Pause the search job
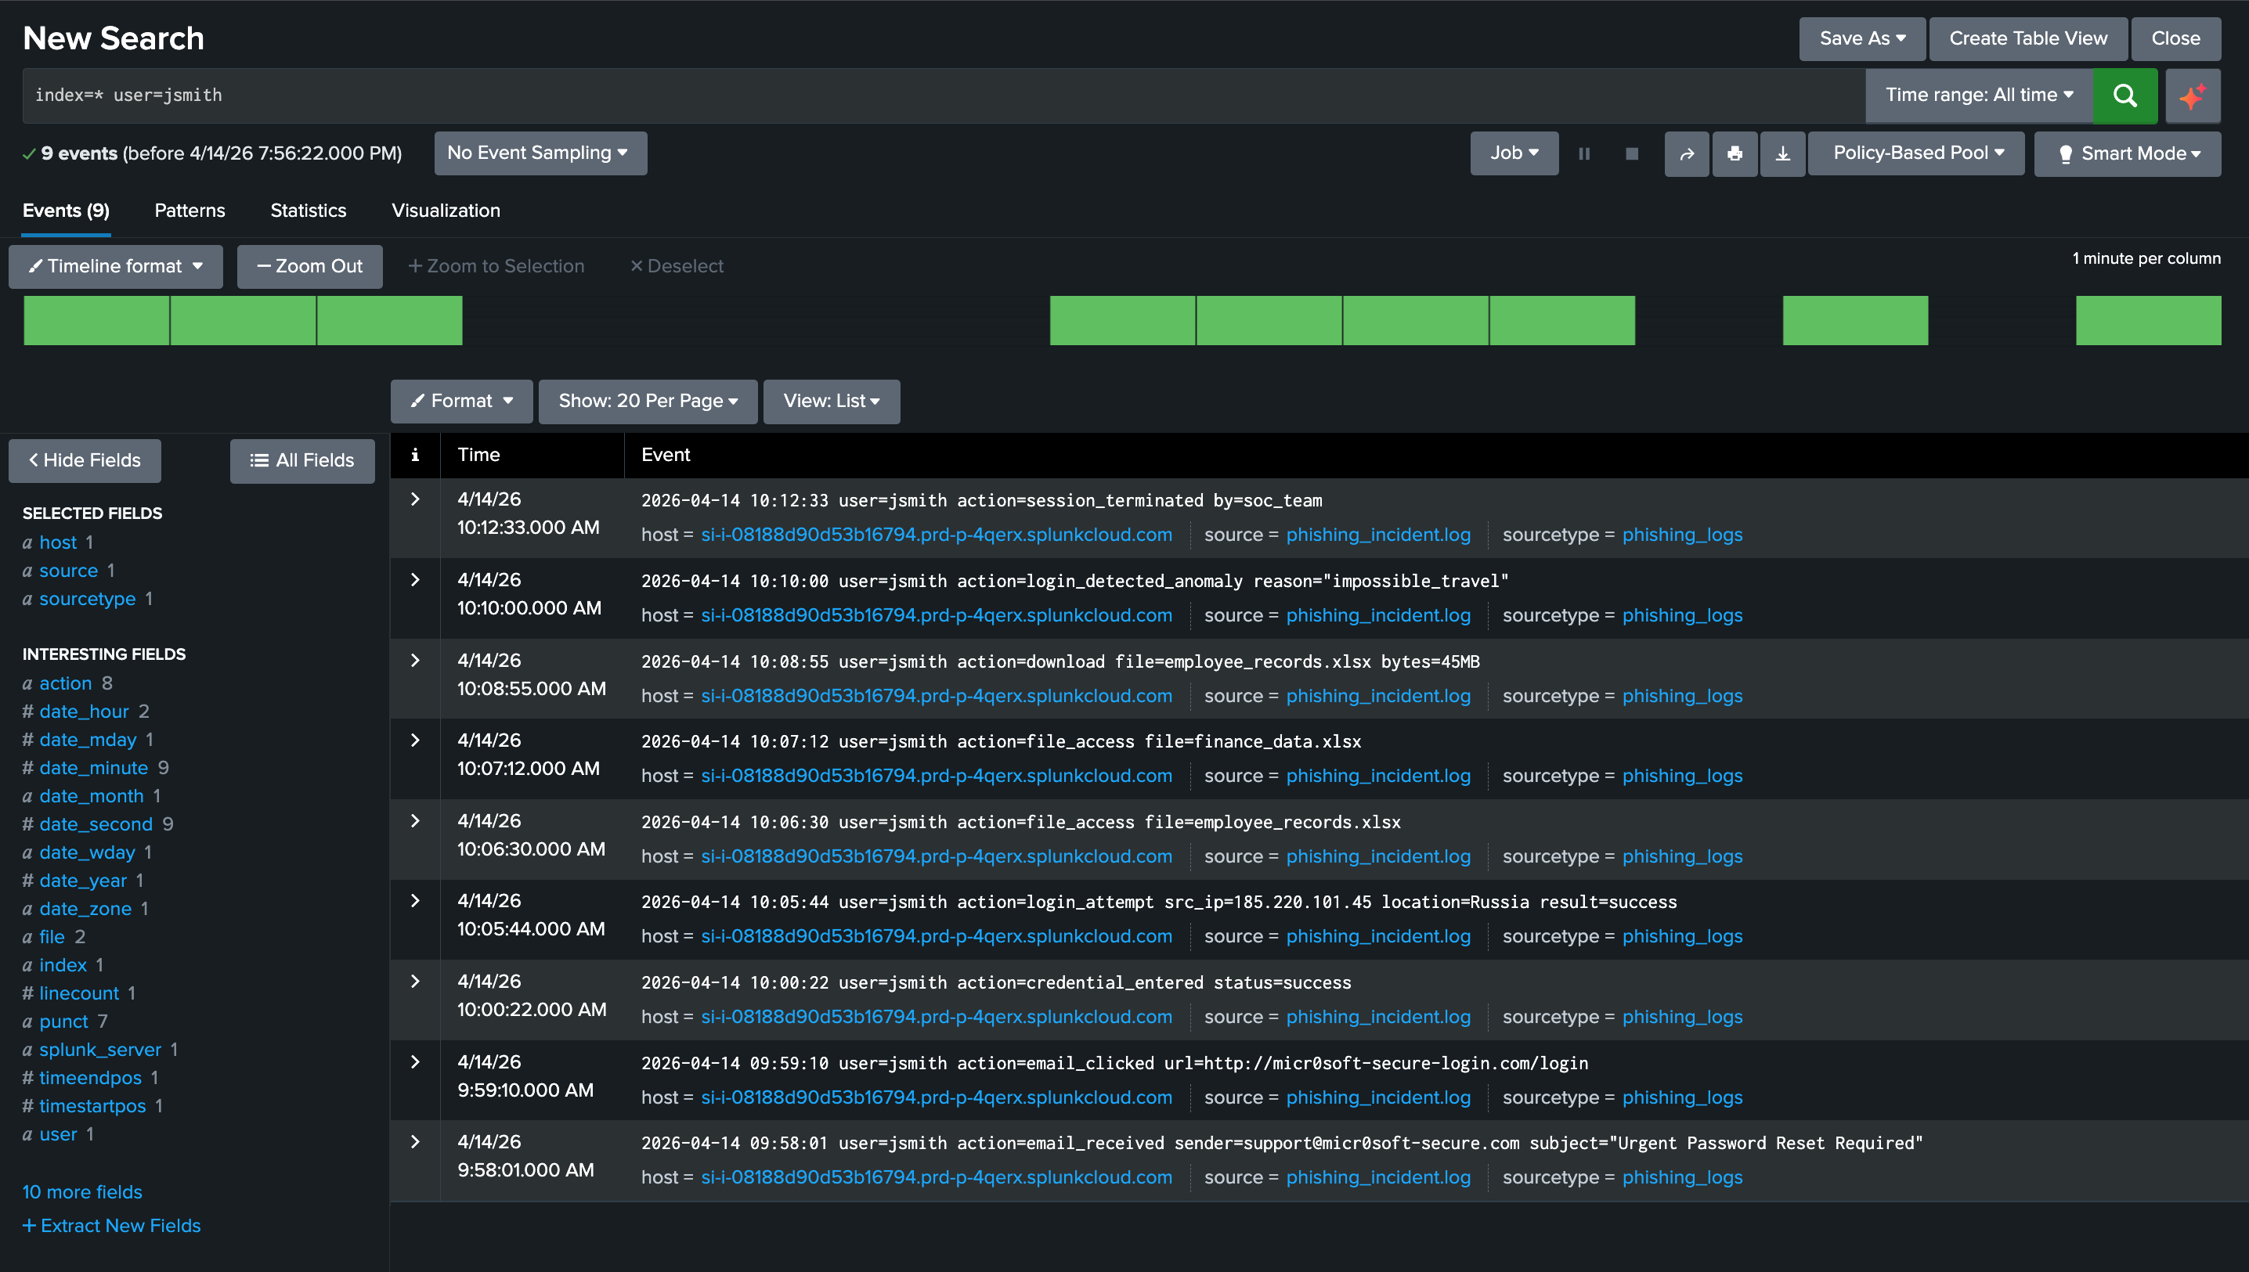The width and height of the screenshot is (2249, 1272). coord(1584,153)
